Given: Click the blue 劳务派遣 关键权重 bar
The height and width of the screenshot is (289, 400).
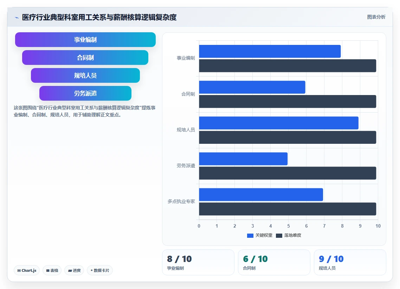Looking at the screenshot, I should tap(243, 159).
